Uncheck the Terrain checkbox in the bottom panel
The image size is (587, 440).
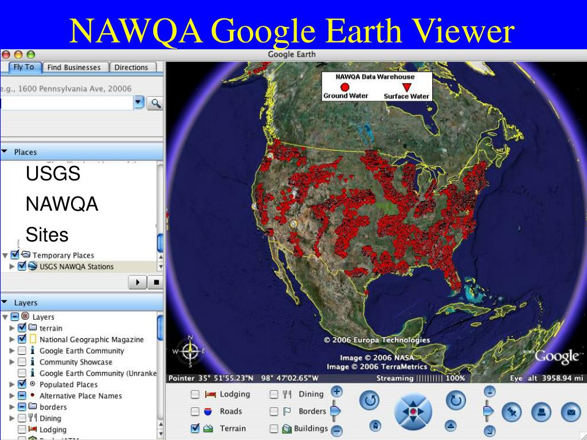click(195, 429)
